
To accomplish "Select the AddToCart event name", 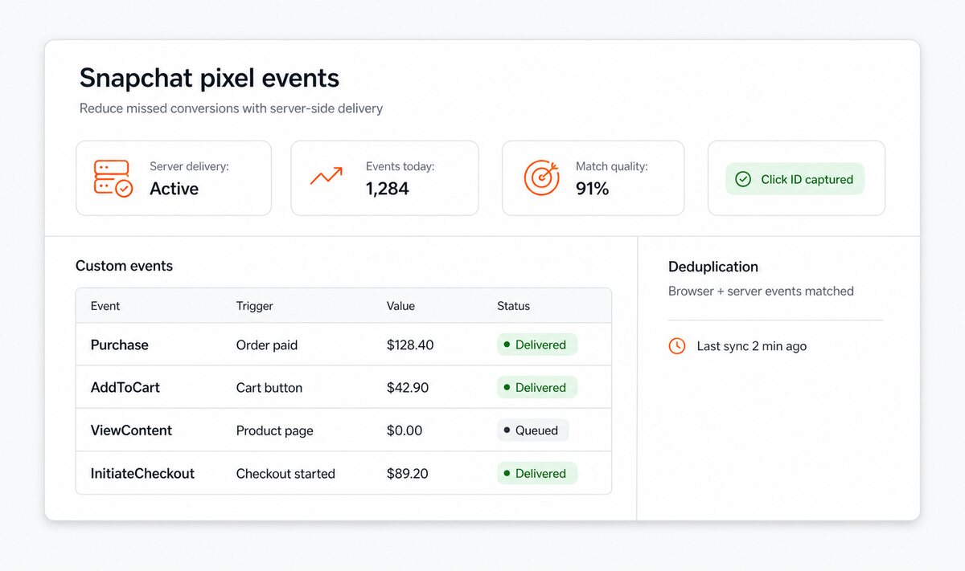I will tap(125, 387).
